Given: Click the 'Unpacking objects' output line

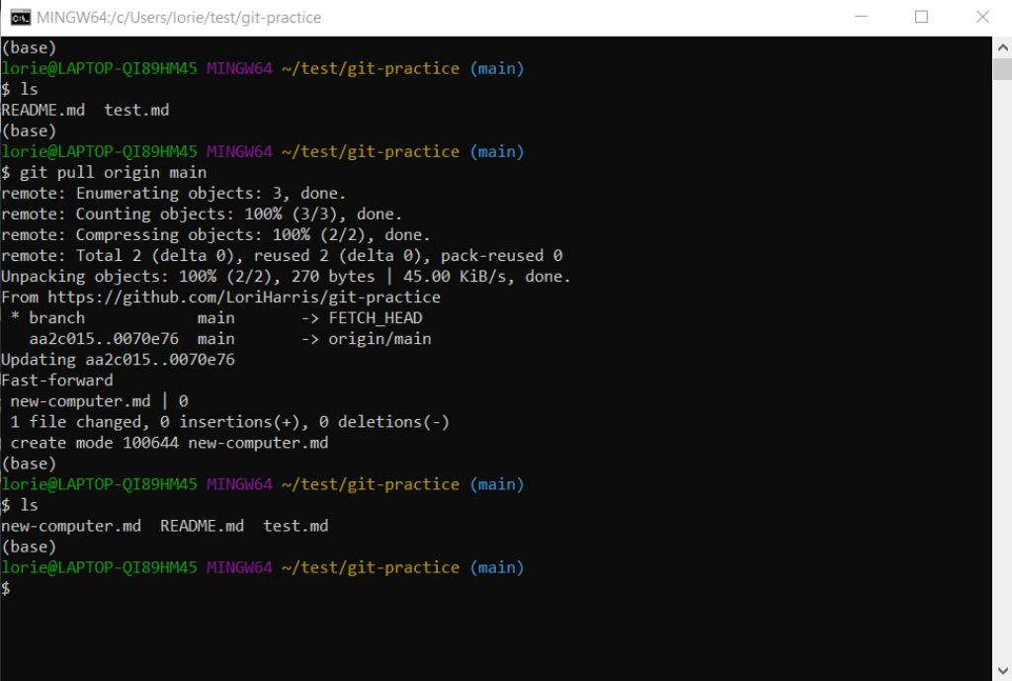Looking at the screenshot, I should pyautogui.click(x=286, y=277).
